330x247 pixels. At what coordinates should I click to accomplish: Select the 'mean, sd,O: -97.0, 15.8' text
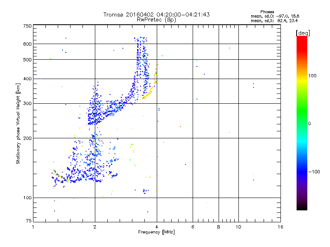tap(275, 16)
